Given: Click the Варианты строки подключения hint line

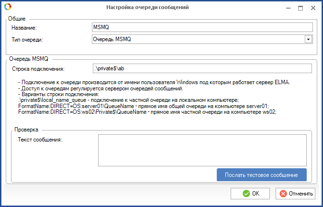Looking at the screenshot, I should [x=59, y=94].
